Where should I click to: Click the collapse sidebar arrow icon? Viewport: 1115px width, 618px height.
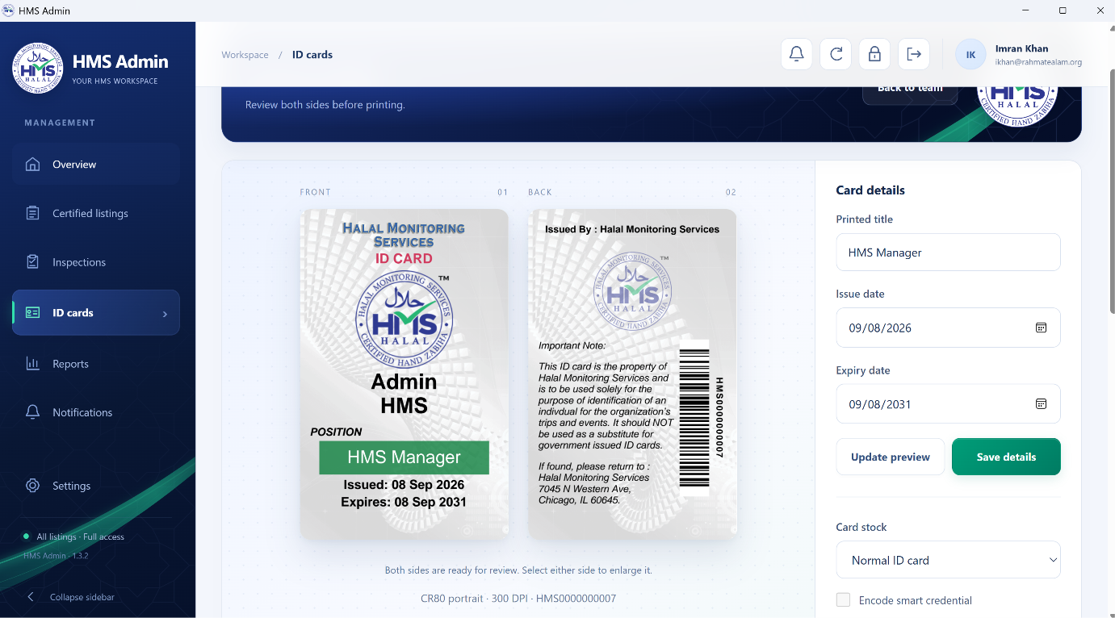(x=31, y=597)
